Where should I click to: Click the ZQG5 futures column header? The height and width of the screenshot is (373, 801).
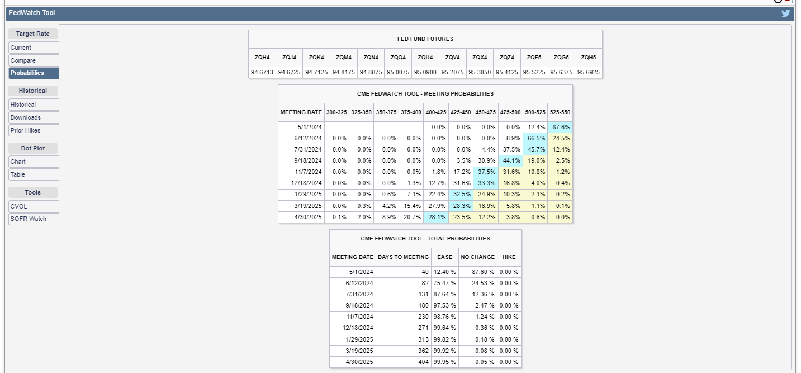pyautogui.click(x=561, y=58)
